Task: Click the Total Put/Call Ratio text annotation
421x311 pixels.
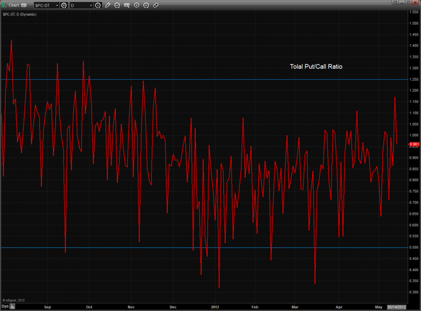Action: 316,67
